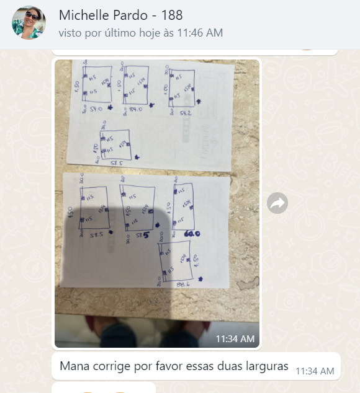
Task: Click the 11:34 AM timestamp on text message
Action: coord(315,371)
